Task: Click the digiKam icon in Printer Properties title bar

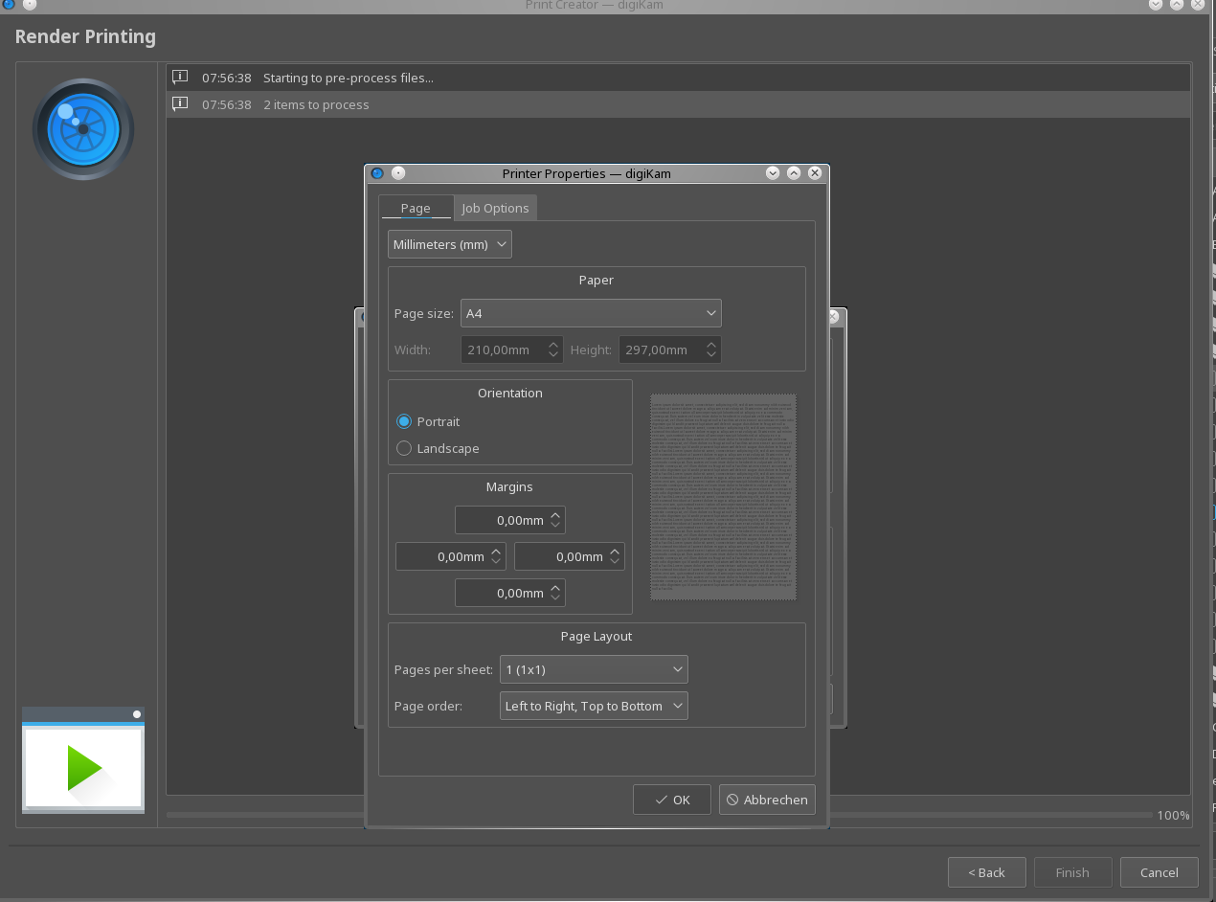Action: tap(377, 173)
